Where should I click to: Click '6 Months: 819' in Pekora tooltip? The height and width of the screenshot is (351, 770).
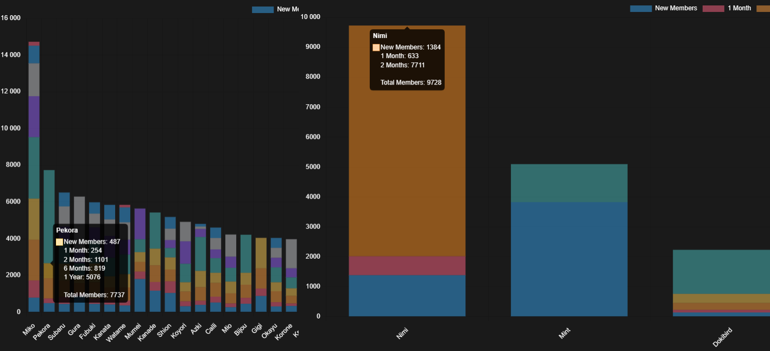pyautogui.click(x=85, y=269)
